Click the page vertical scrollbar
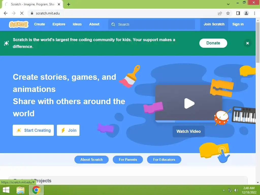The height and width of the screenshot is (195, 260). (258, 42)
